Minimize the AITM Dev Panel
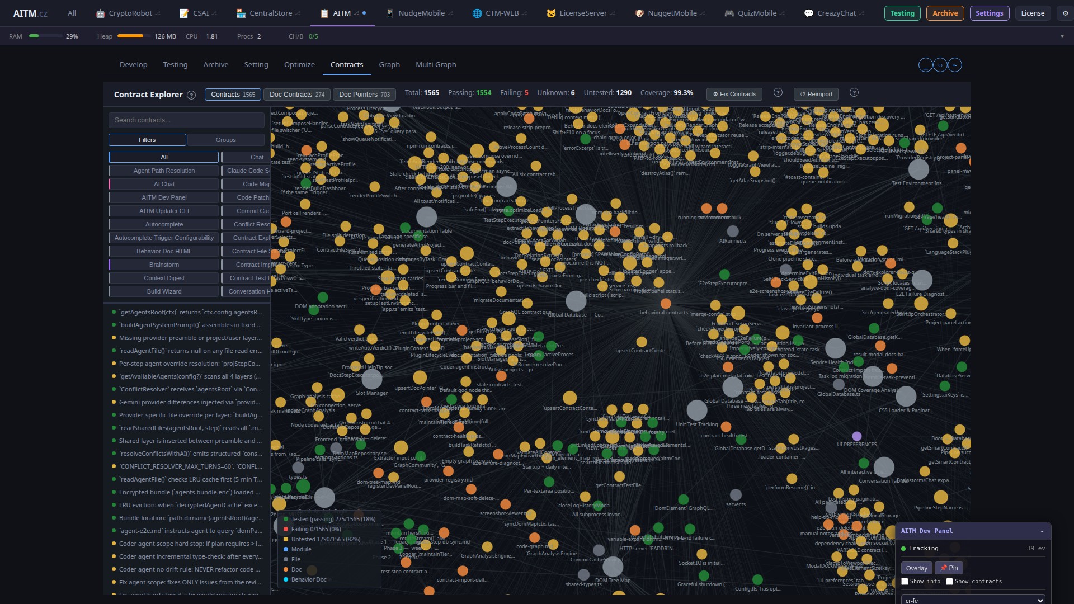 click(x=1042, y=531)
